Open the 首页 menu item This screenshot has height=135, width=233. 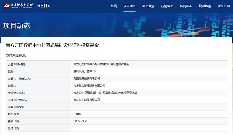(114, 6)
